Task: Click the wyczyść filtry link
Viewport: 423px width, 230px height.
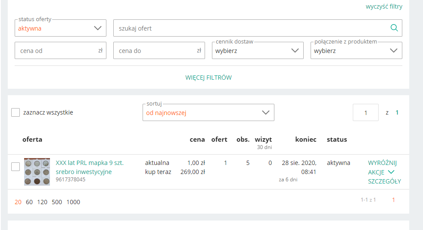Action: [384, 6]
